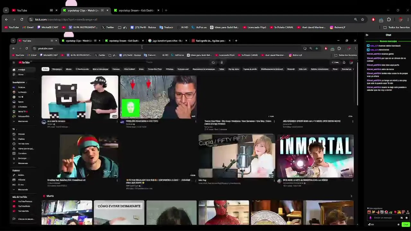411x231 pixels.
Task: Open the Ideas para Build Bat bookmark
Action: pyautogui.click(x=224, y=27)
